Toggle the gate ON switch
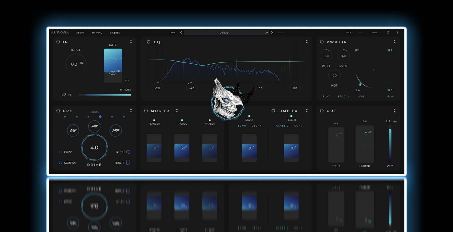 pyautogui.click(x=127, y=81)
